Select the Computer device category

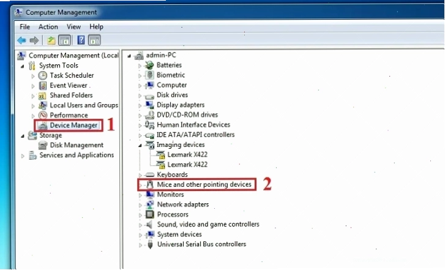[172, 85]
